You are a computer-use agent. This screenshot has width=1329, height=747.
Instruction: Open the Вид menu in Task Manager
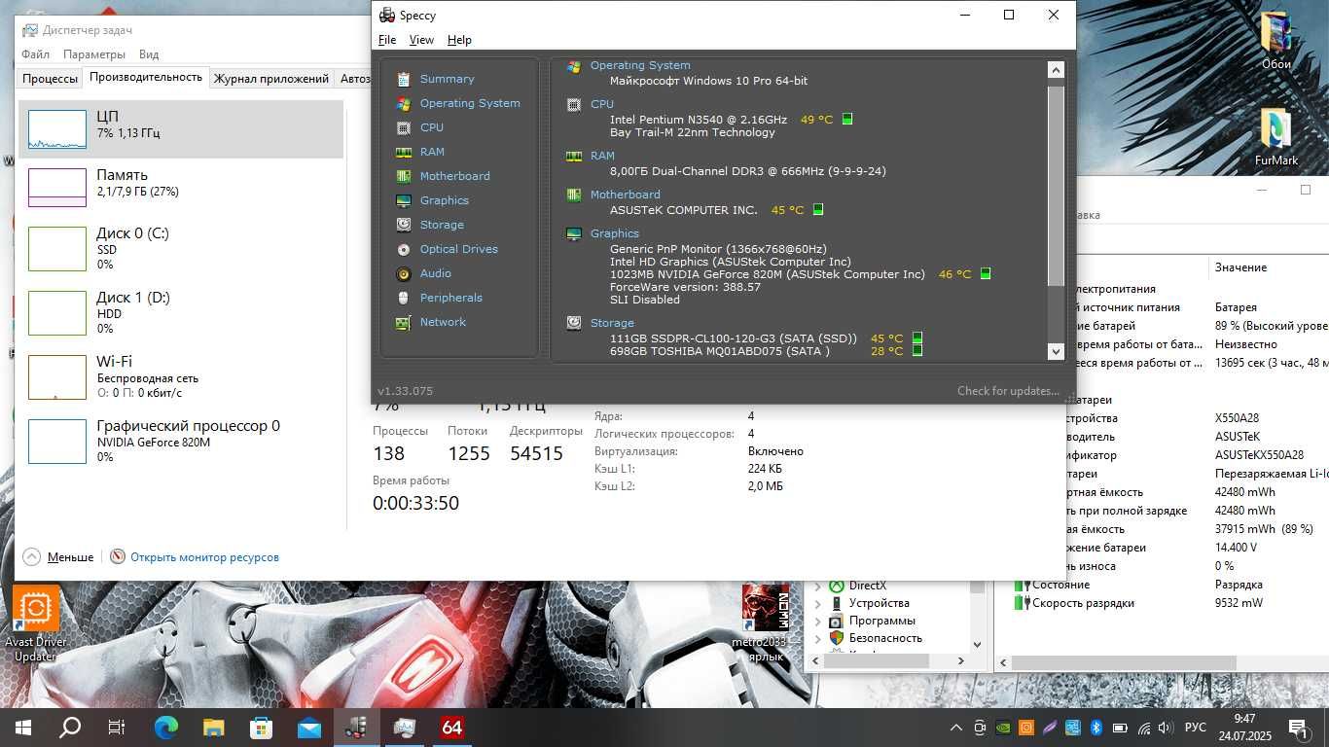149,54
